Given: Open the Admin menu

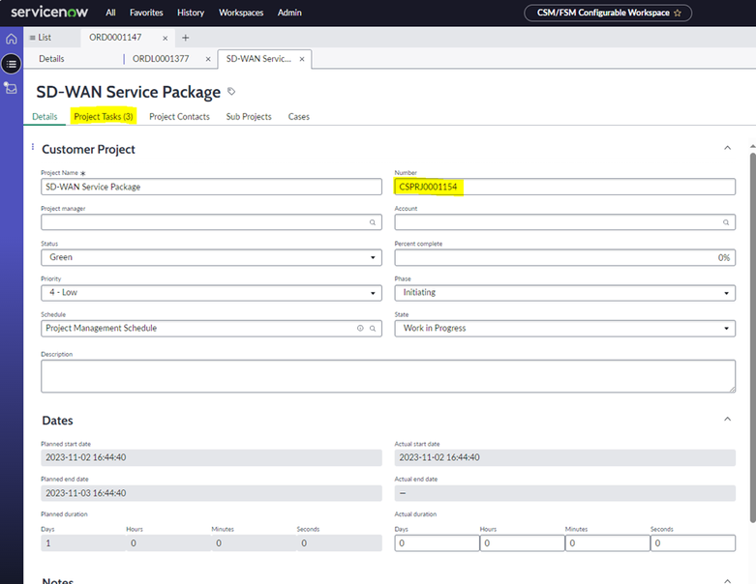Looking at the screenshot, I should tap(289, 13).
